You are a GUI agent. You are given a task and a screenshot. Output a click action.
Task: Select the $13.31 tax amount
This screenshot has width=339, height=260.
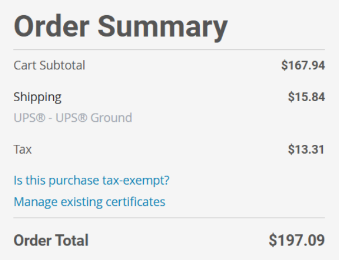tap(306, 149)
